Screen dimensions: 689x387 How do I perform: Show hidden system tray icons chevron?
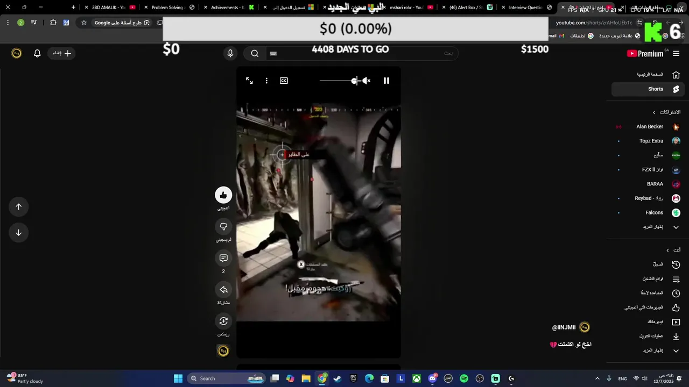pyautogui.click(x=597, y=378)
